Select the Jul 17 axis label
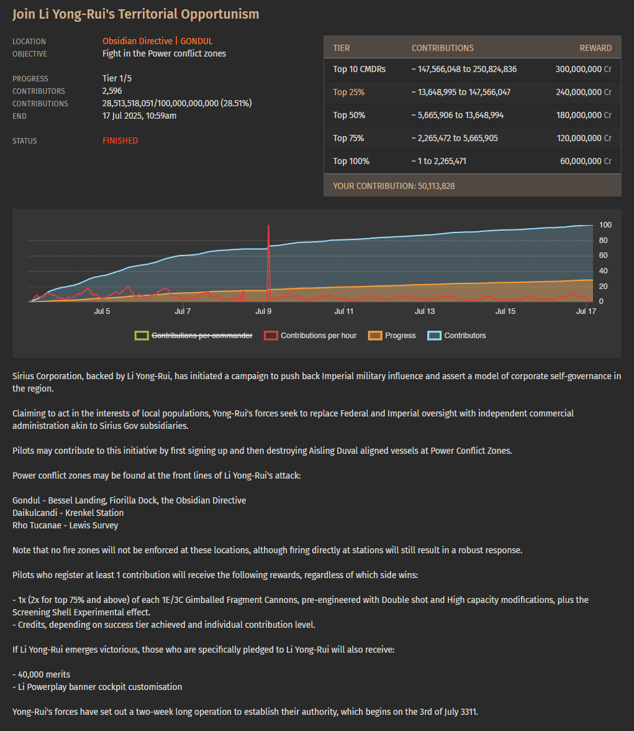 pyautogui.click(x=586, y=311)
